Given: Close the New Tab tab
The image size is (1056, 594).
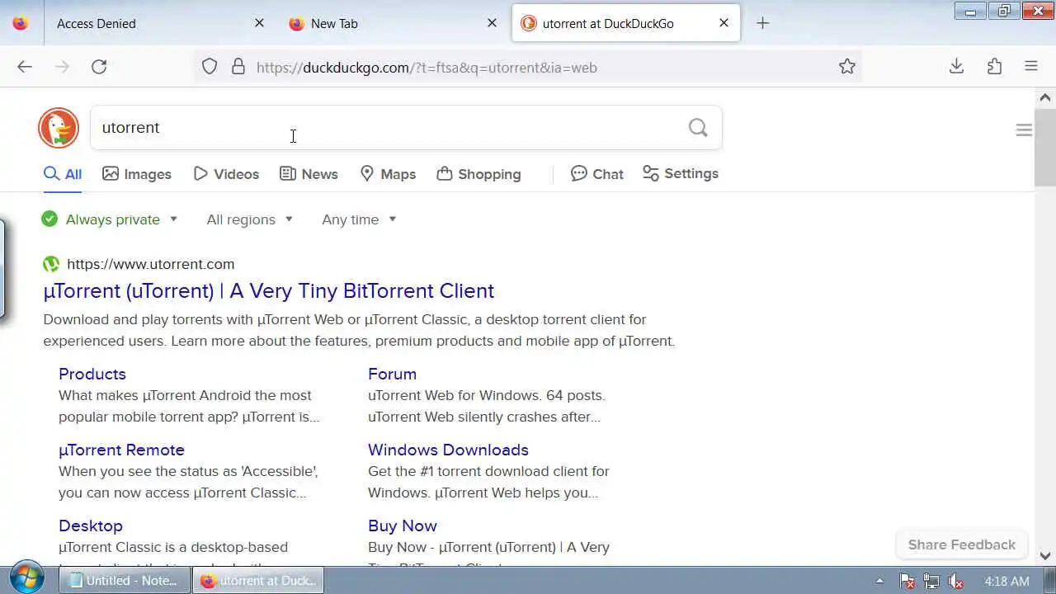Looking at the screenshot, I should point(492,23).
